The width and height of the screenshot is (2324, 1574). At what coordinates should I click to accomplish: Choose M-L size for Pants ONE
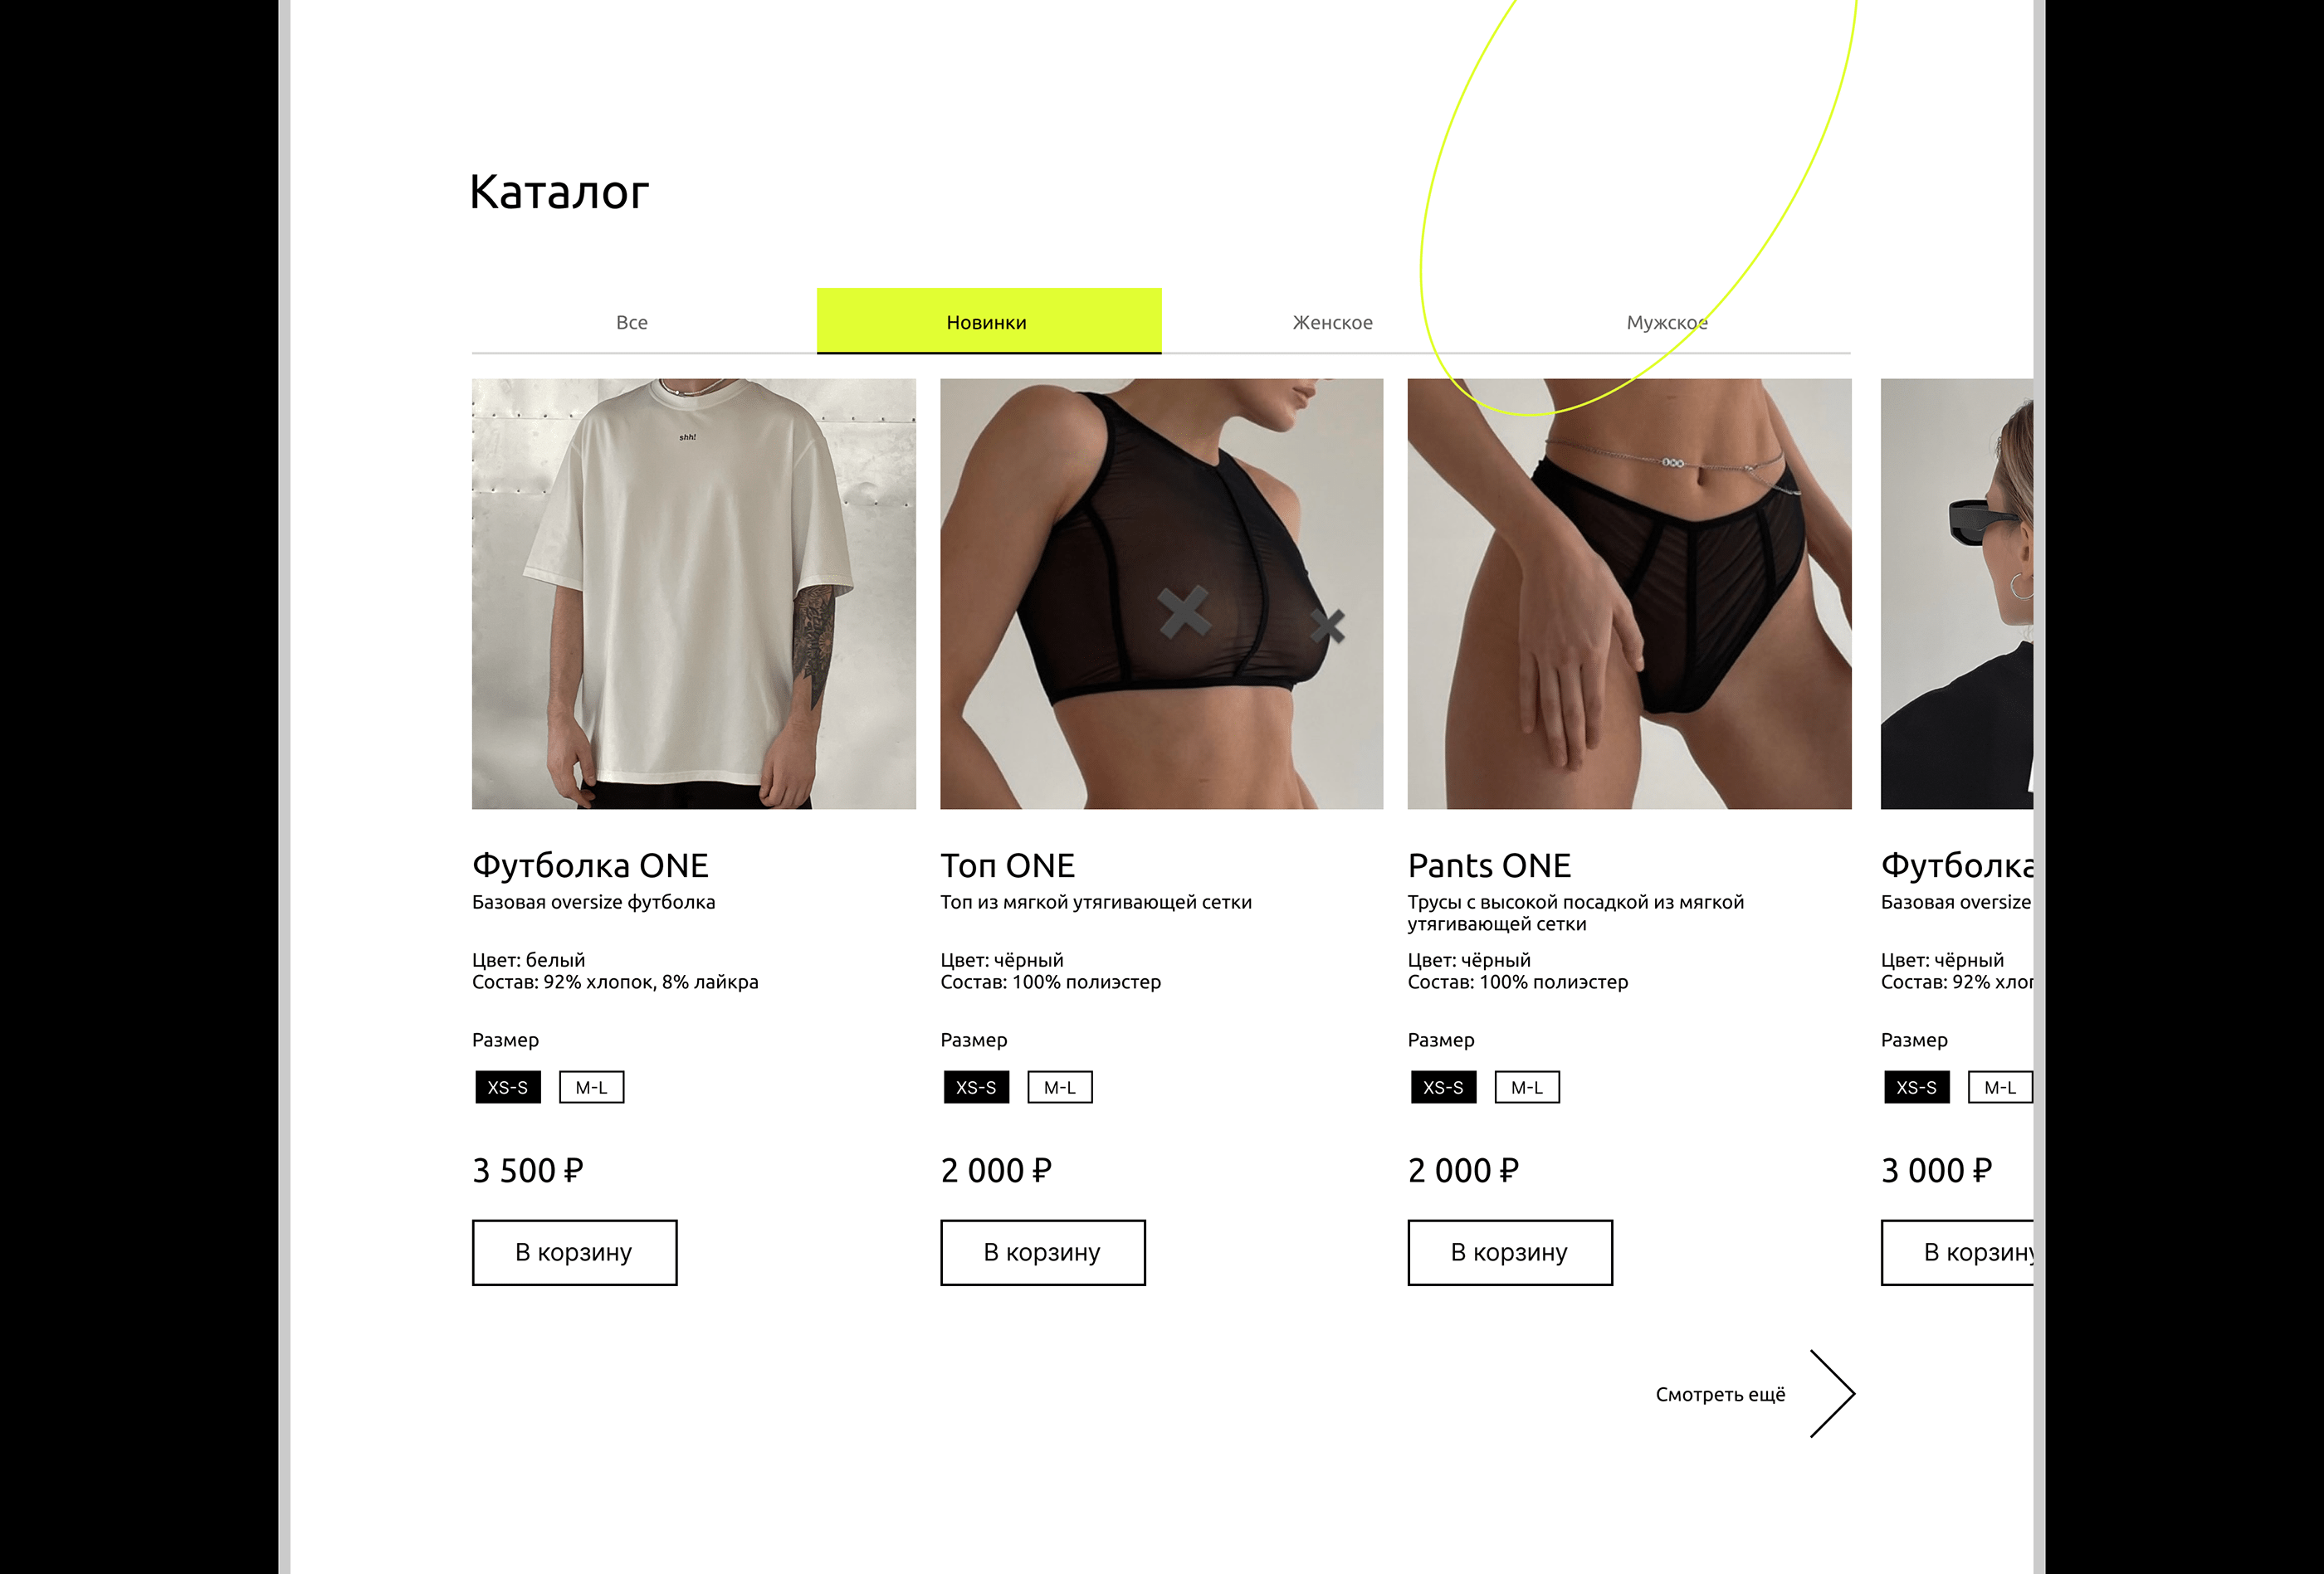pyautogui.click(x=1527, y=1087)
